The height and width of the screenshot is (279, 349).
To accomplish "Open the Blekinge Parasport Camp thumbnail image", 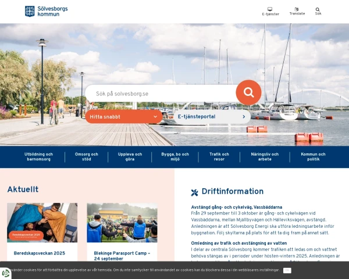I will pyautogui.click(x=122, y=223).
